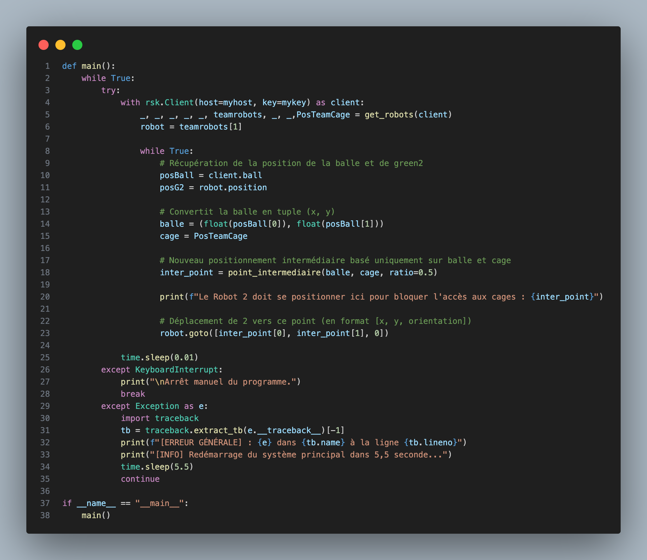
Task: Click 'robot = teamrobots[1]' on line 6
Action: [191, 127]
